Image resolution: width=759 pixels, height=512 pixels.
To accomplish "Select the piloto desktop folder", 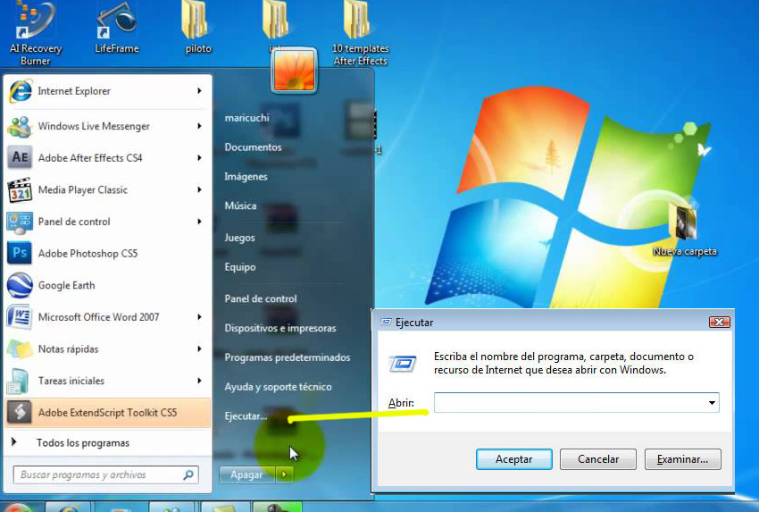I will point(197,27).
